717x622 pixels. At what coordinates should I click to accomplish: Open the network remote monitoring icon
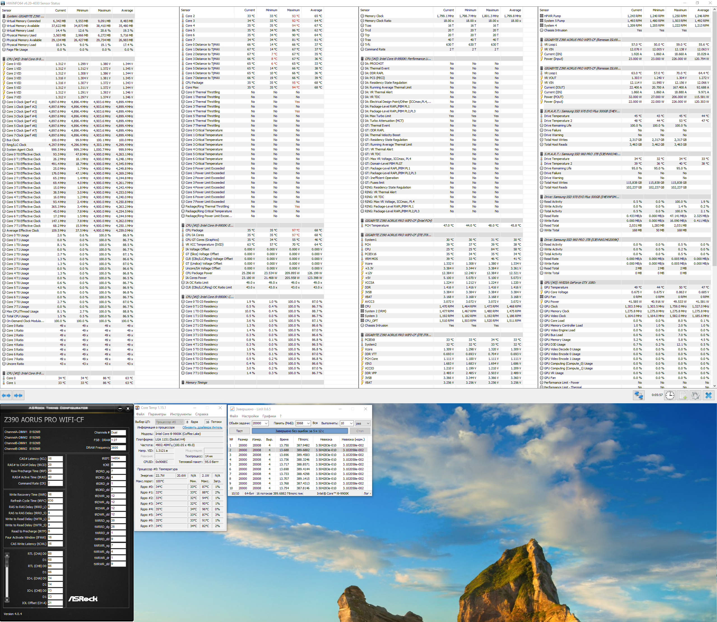(639, 395)
